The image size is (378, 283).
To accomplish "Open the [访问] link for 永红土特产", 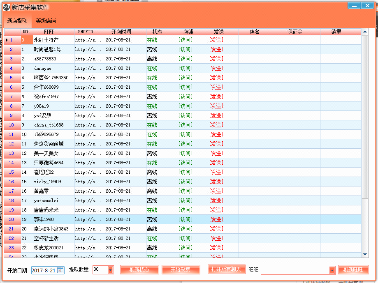I will 185,40.
